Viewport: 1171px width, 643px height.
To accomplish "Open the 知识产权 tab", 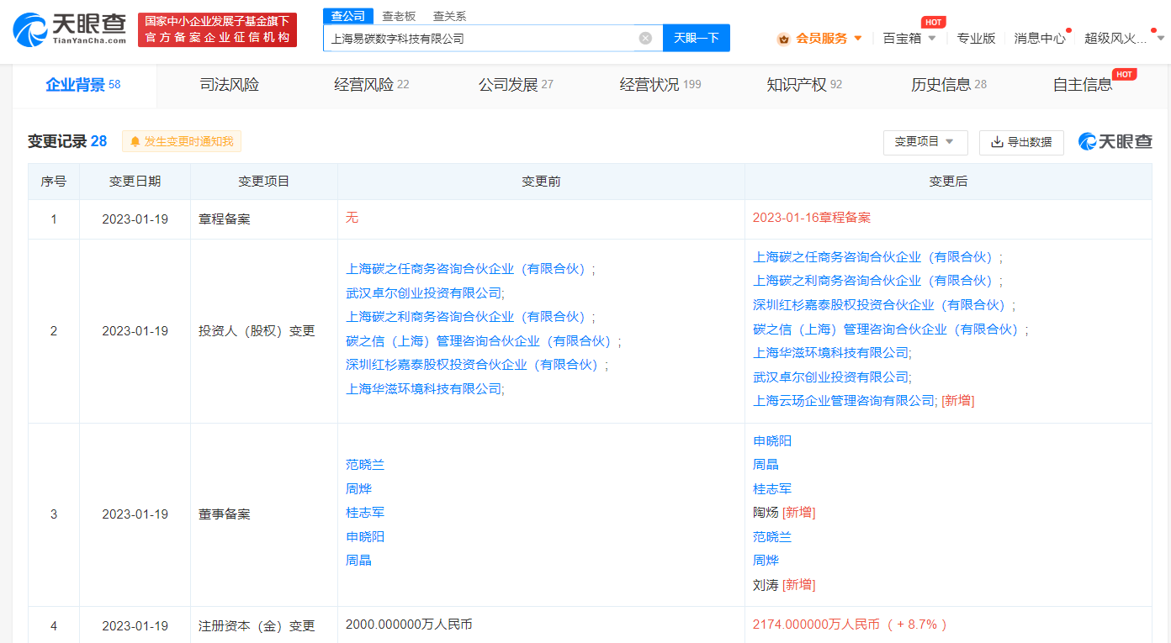I will pyautogui.click(x=803, y=85).
